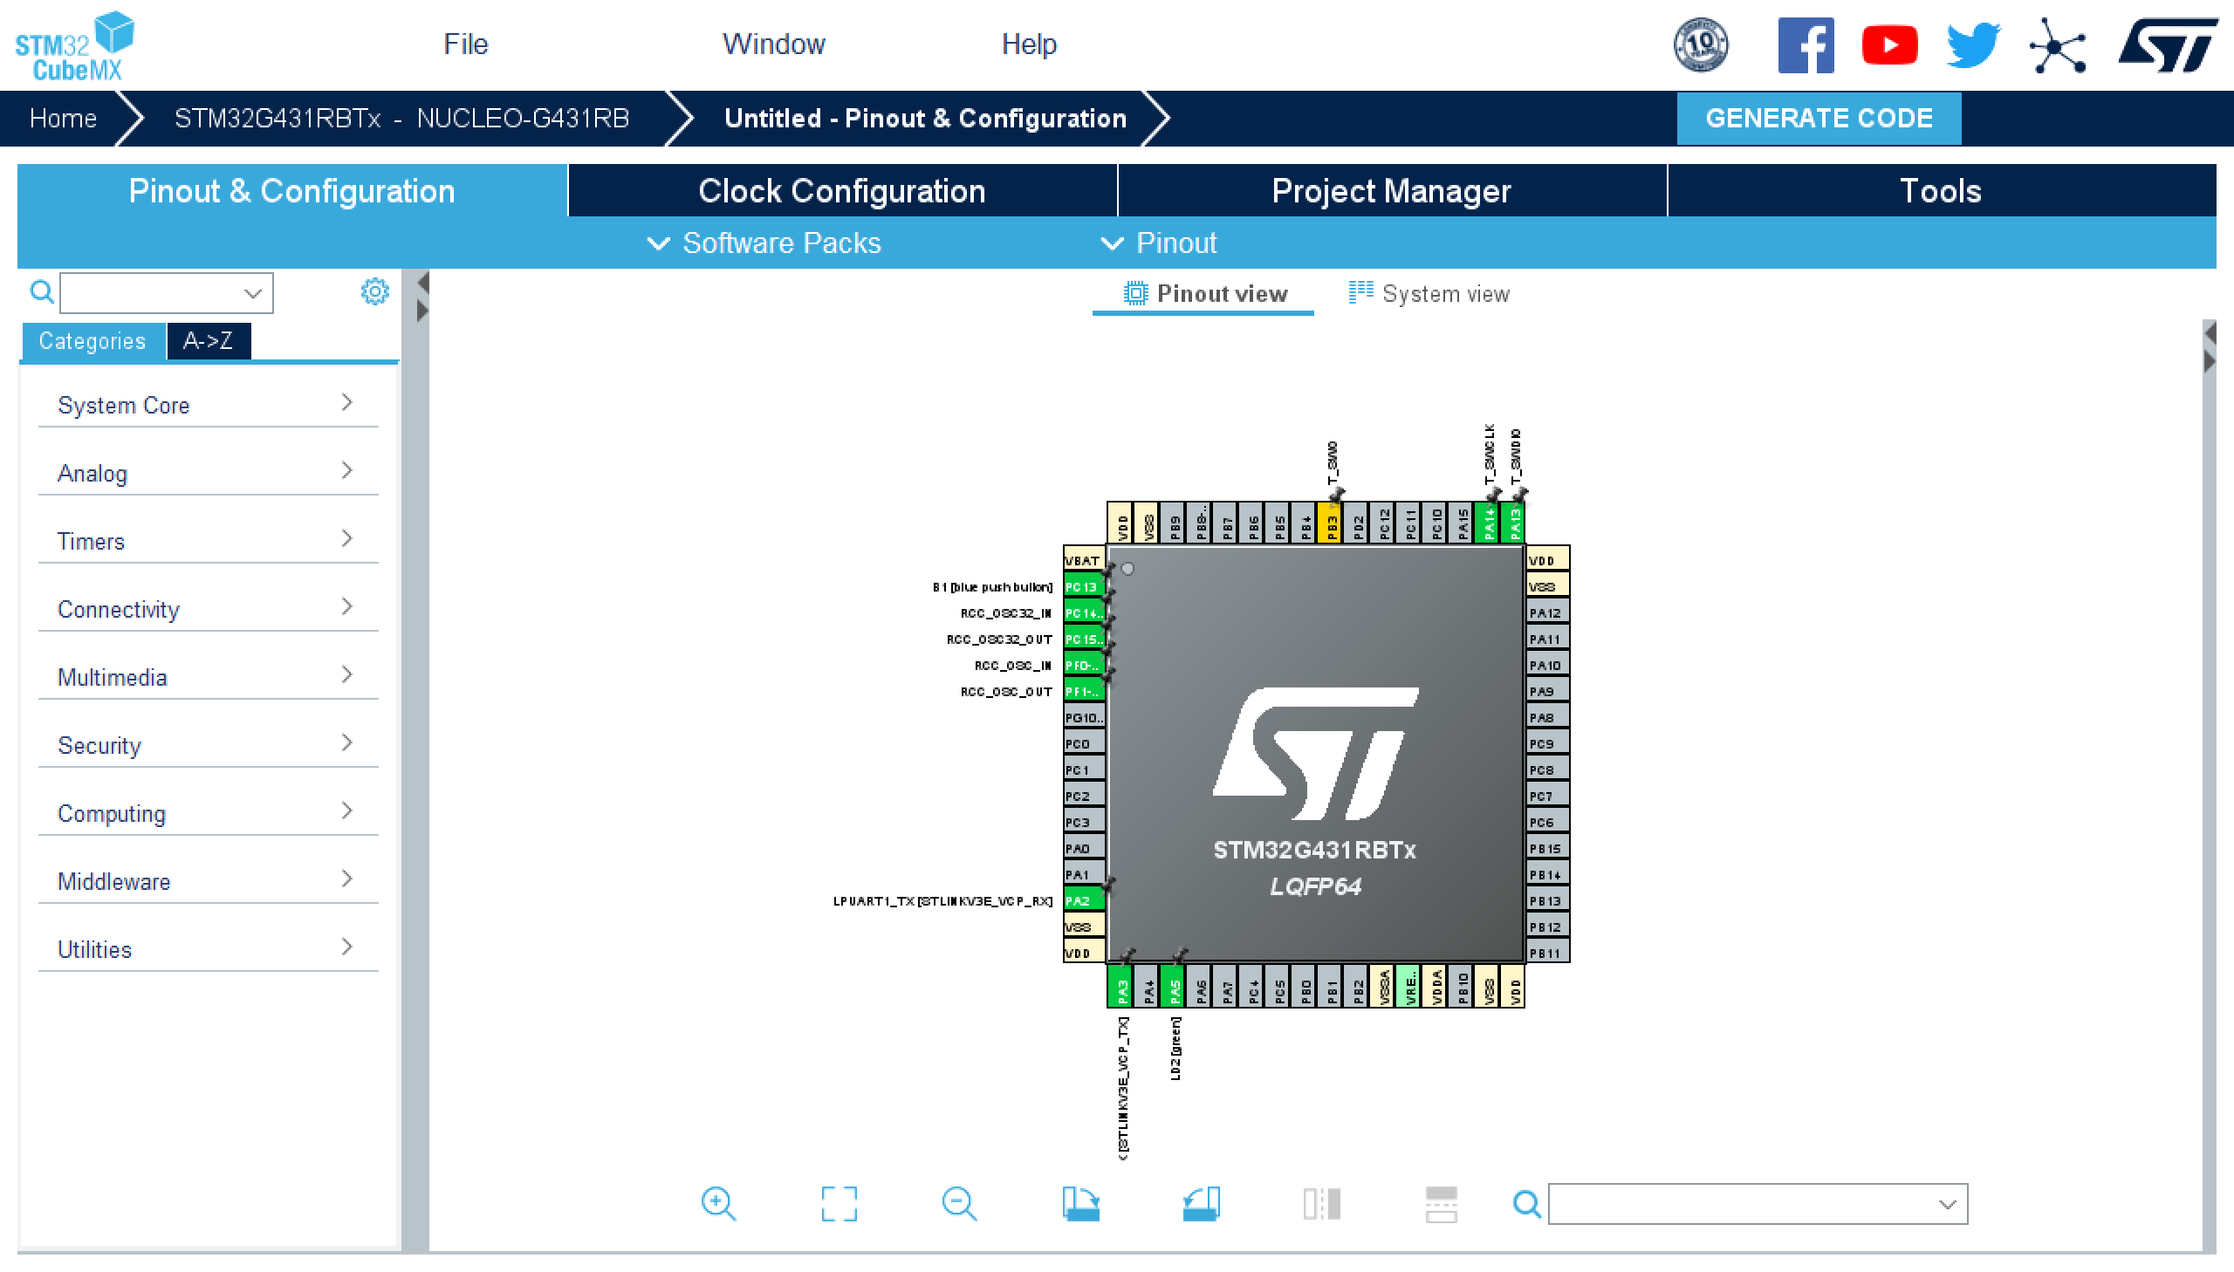Image resolution: width=2234 pixels, height=1272 pixels.
Task: Open the Help menu
Action: coord(1028,44)
